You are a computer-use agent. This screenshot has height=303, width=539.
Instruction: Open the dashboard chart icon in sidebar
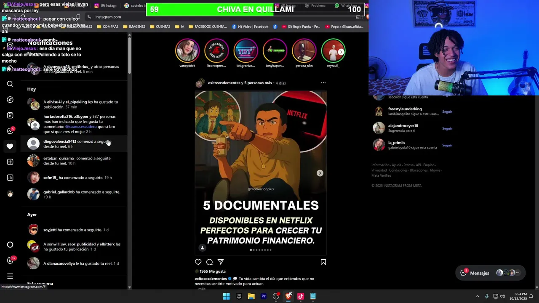(x=10, y=178)
